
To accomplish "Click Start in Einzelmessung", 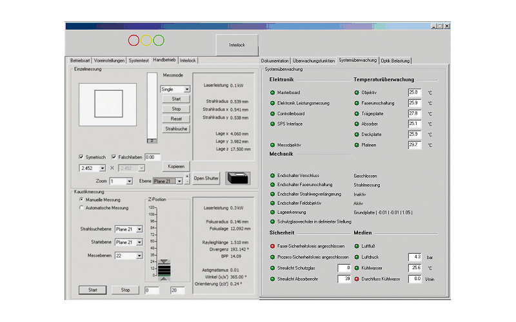I will click(176, 99).
